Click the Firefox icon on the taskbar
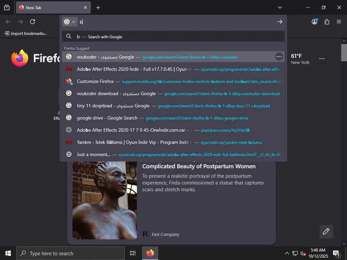This screenshot has width=347, height=260. pos(150,253)
